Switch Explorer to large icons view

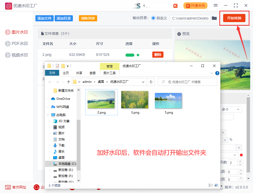tap(216, 185)
